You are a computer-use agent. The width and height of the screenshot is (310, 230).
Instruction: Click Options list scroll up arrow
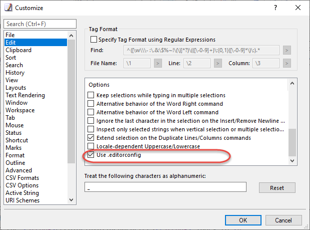[292, 83]
